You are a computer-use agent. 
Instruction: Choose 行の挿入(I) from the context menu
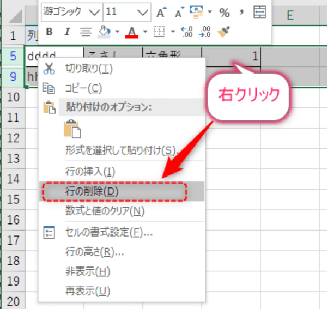point(90,172)
